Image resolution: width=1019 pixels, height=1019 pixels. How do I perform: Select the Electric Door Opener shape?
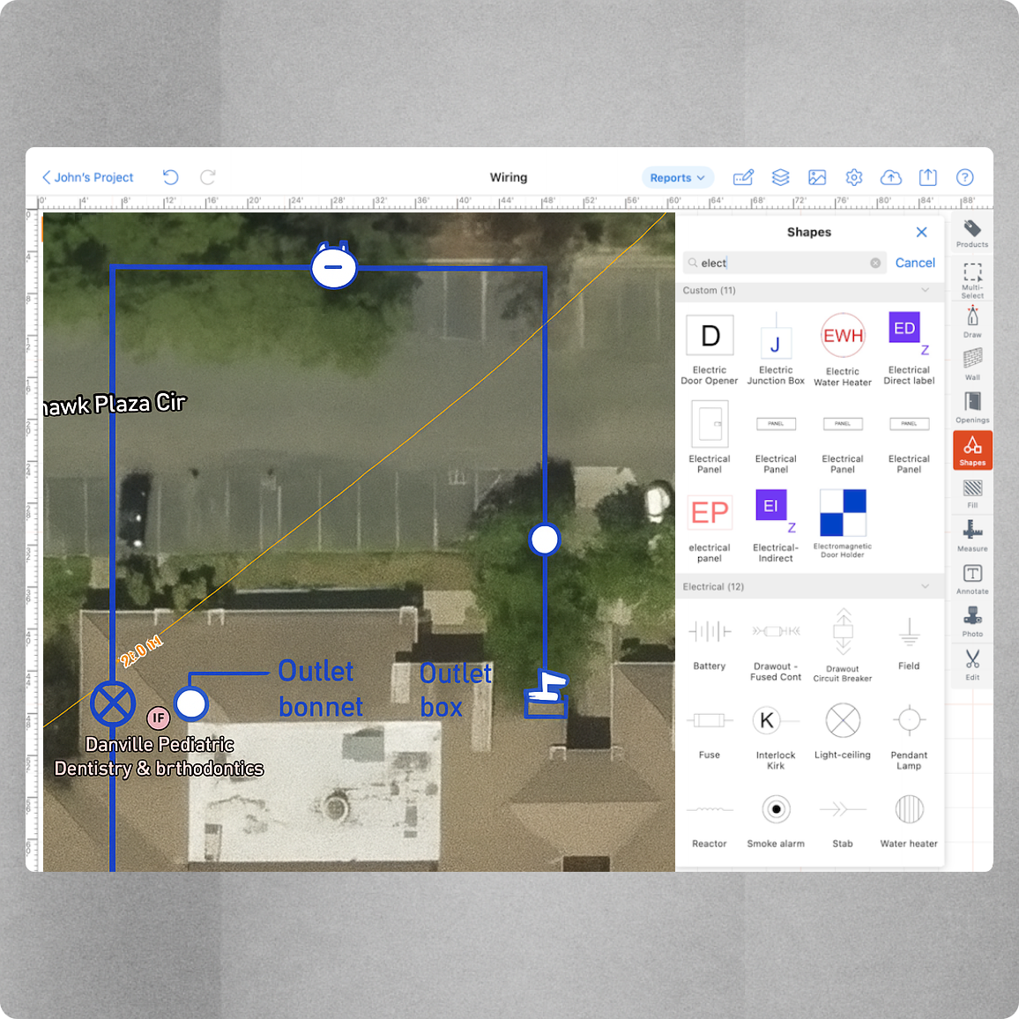pyautogui.click(x=709, y=349)
